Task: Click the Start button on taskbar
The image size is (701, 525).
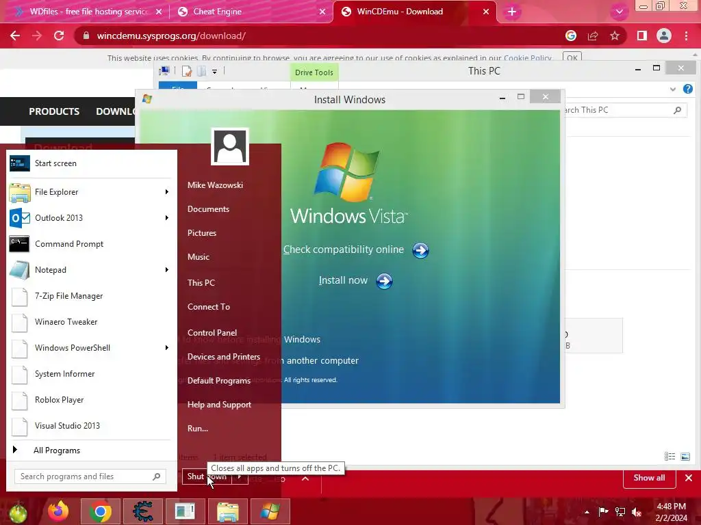Action: [17, 513]
